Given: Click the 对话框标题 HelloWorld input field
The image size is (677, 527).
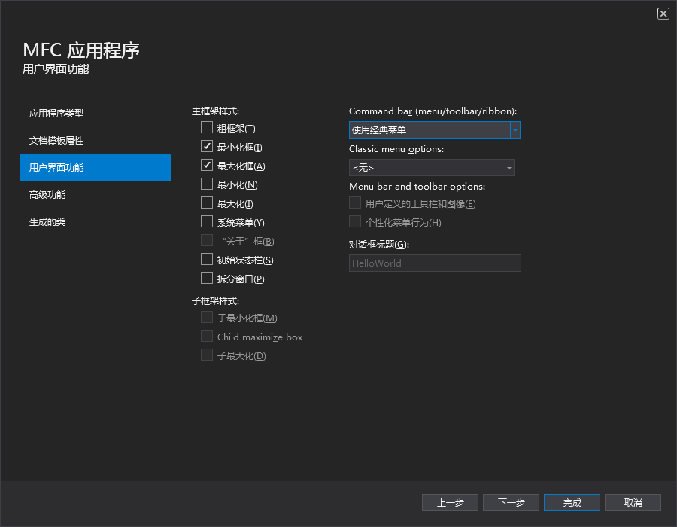Looking at the screenshot, I should [435, 263].
